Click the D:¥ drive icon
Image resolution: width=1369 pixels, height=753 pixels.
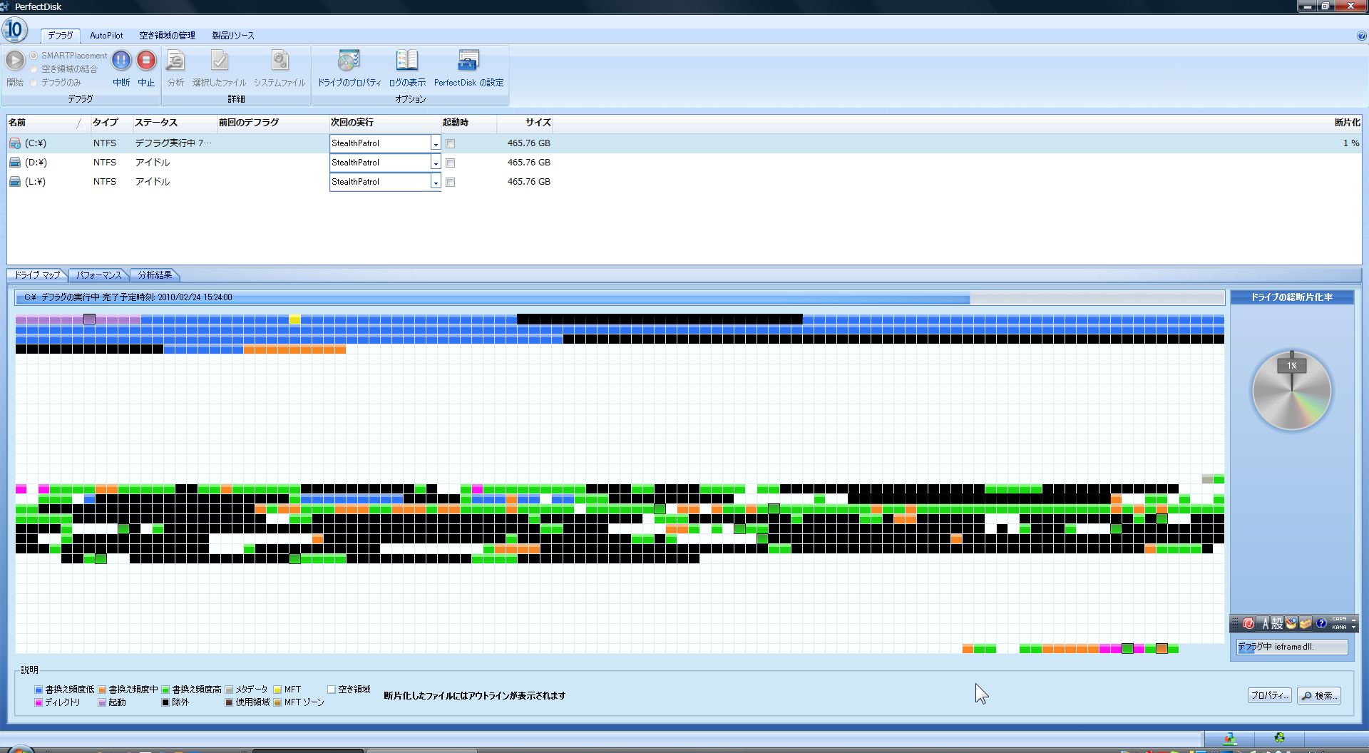tap(15, 163)
